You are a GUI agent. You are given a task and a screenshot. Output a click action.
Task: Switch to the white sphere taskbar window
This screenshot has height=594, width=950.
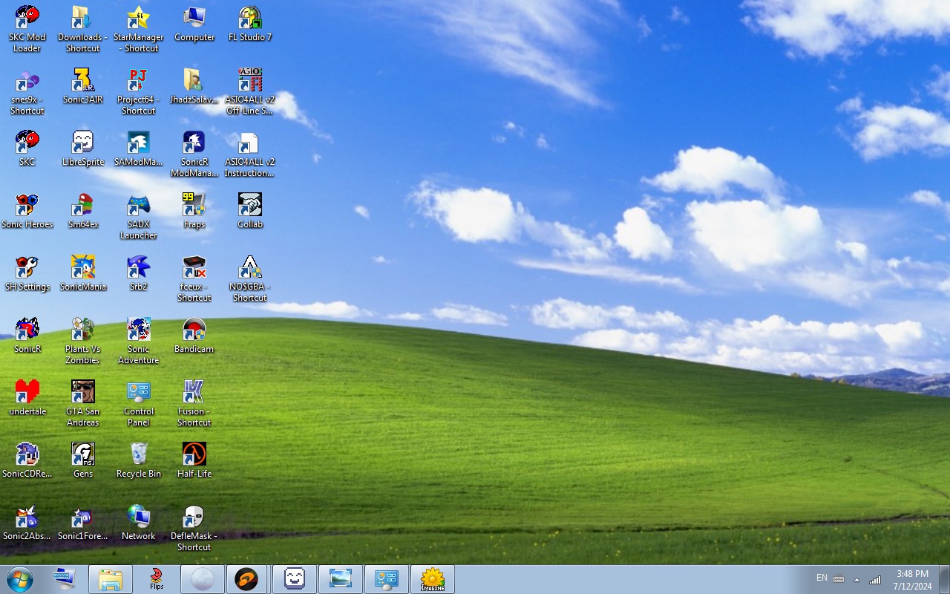pyautogui.click(x=203, y=579)
